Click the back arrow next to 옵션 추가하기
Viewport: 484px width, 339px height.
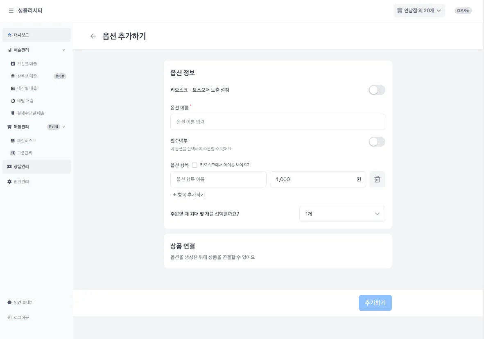[x=93, y=36]
